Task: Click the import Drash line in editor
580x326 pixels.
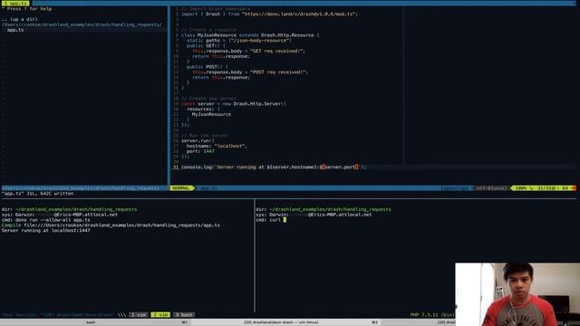Action: 269,14
